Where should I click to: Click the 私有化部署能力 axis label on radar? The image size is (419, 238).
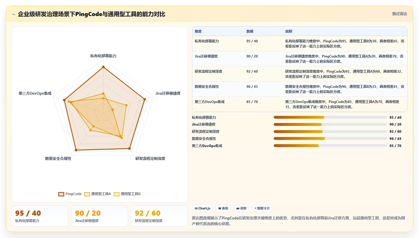click(x=103, y=56)
